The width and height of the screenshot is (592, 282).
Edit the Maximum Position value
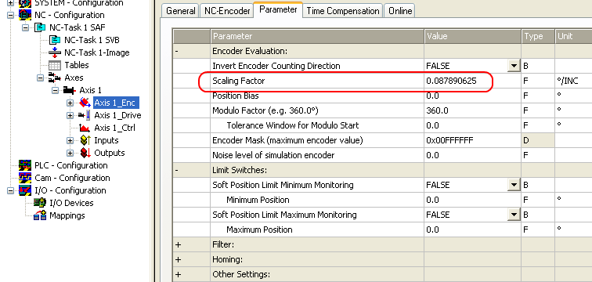[472, 230]
